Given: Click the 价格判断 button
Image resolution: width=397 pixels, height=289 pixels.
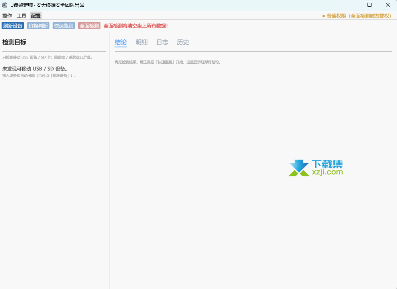Looking at the screenshot, I should 38,26.
